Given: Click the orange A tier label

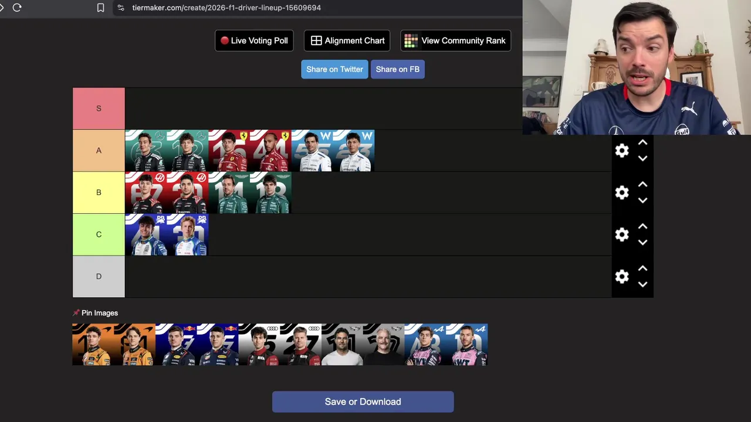Looking at the screenshot, I should [99, 151].
